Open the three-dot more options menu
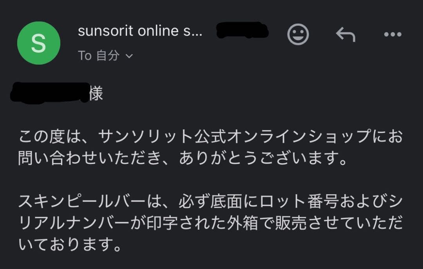The width and height of the screenshot is (423, 269). coord(393,35)
